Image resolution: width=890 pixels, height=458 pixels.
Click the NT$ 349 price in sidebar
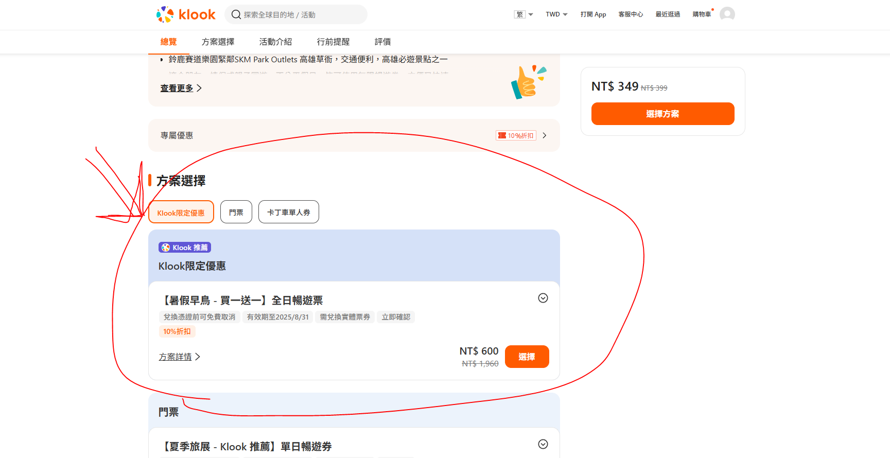[615, 86]
